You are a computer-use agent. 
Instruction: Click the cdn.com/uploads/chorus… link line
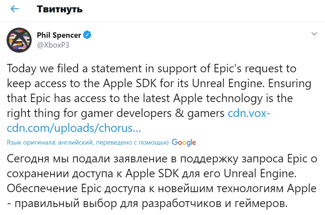73,128
